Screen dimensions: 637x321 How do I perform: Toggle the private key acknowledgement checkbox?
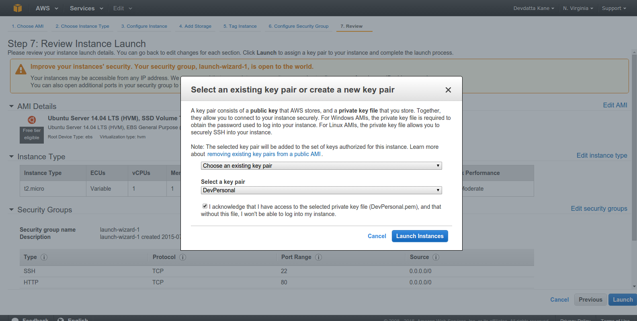pos(205,206)
